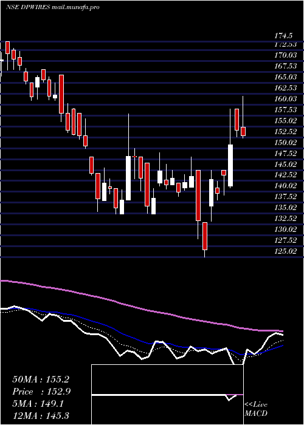Viewport: 304px width, 425px height.
Task: Click the 142.52 price level label
Action: pos(287,175)
